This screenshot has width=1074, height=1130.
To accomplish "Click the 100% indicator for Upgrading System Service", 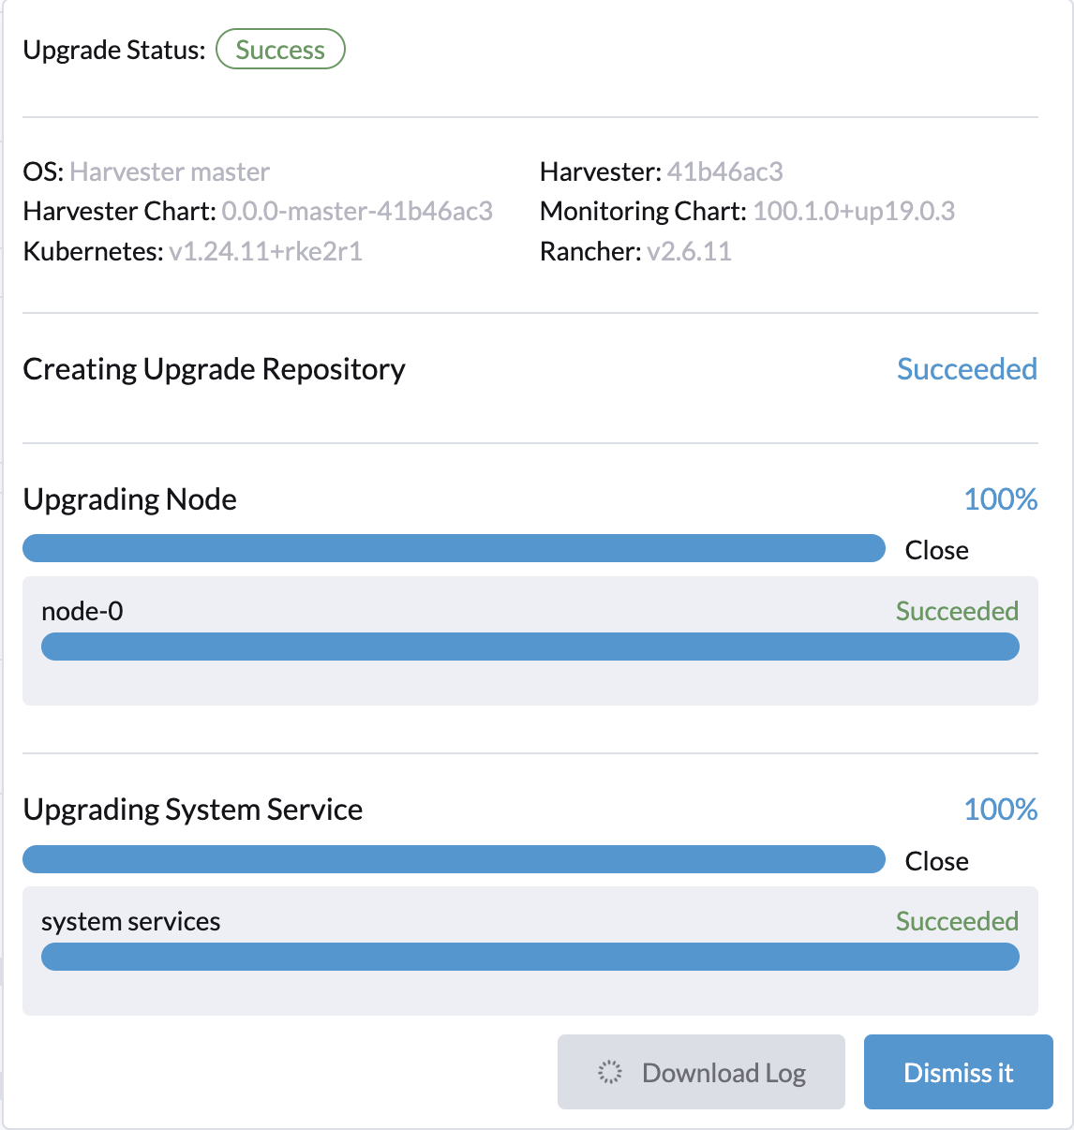I will click(x=1001, y=810).
